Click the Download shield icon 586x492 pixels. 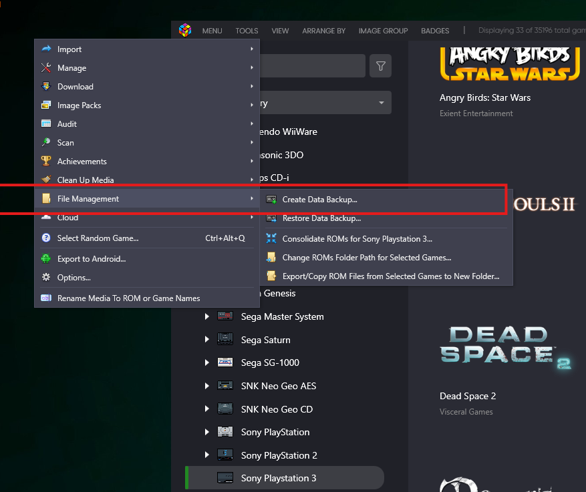pyautogui.click(x=46, y=86)
